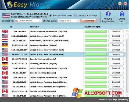129x102 pixels.
Task: Click Netherlands flag for 85.17.231.117
Action: tap(5, 41)
